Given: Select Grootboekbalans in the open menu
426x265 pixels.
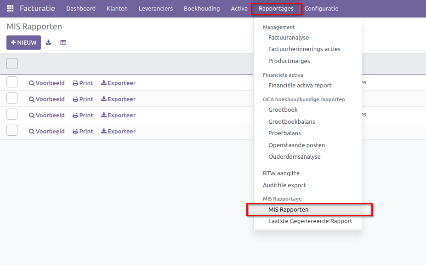Looking at the screenshot, I should click(291, 121).
